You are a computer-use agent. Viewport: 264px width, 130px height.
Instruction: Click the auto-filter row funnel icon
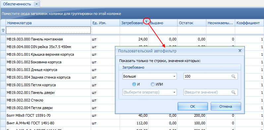click(3, 31)
